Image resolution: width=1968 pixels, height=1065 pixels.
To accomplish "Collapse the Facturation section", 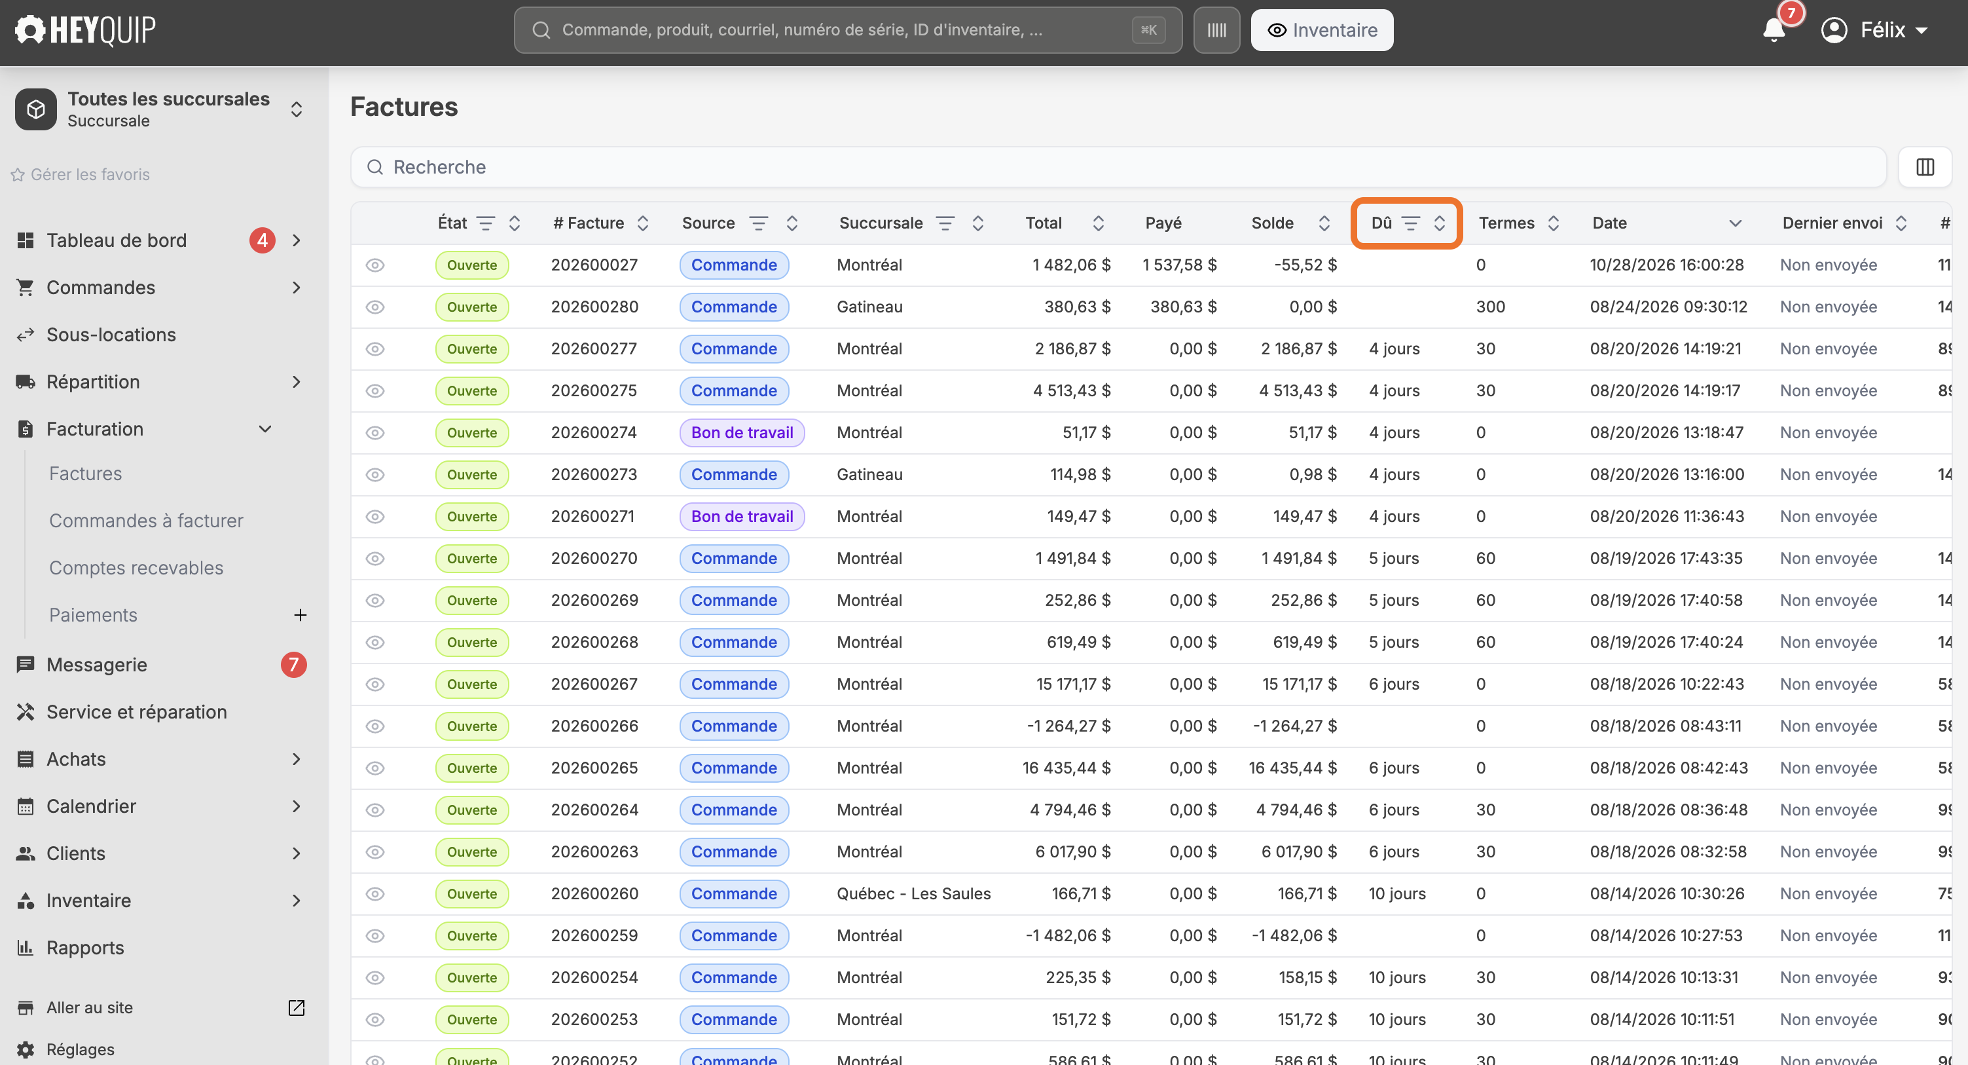I will click(x=265, y=429).
